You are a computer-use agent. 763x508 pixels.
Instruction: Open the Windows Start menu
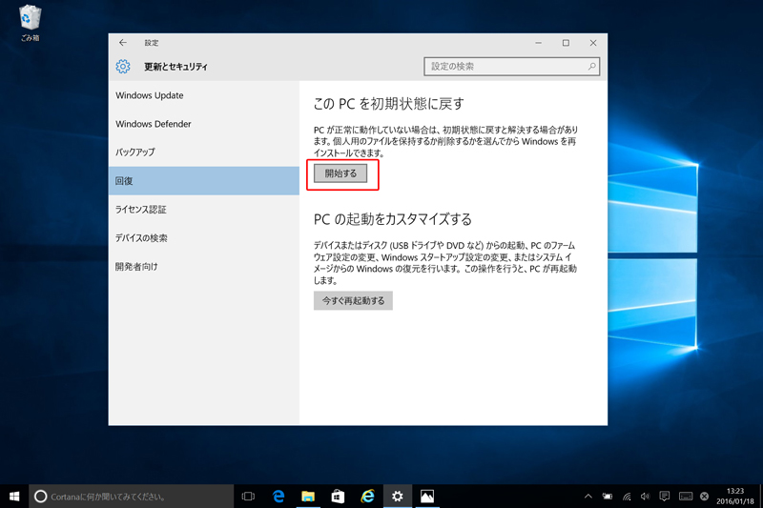click(x=14, y=497)
